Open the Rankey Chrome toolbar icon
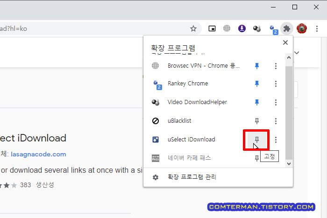Image resolution: width=327 pixels, height=218 pixels. click(273, 30)
